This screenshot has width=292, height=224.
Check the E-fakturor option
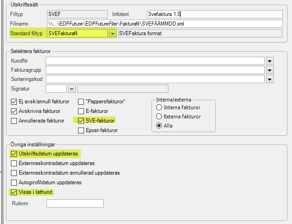pos(81,111)
